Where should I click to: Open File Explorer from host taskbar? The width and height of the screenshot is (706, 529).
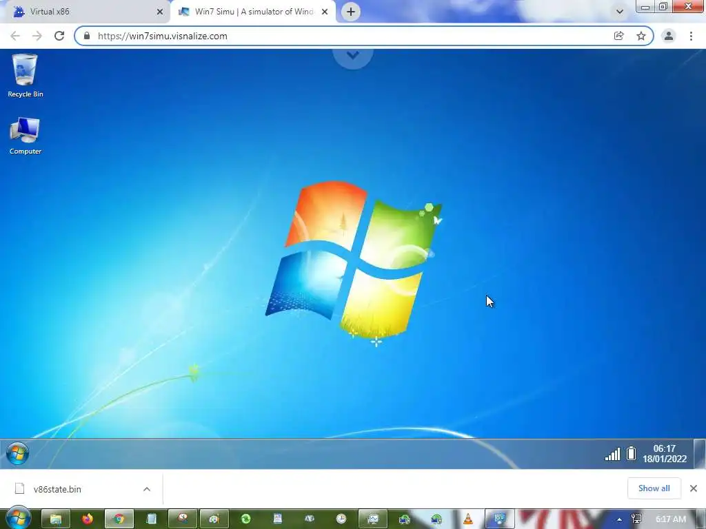click(x=56, y=519)
